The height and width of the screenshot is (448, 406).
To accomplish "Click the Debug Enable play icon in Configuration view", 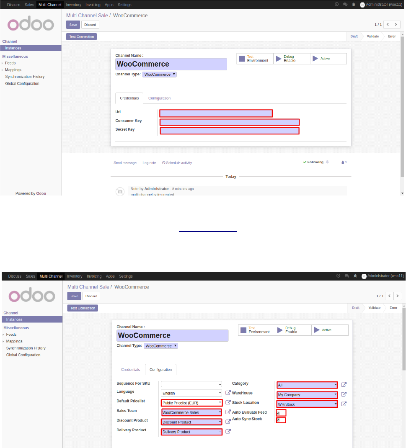I will [x=280, y=330].
